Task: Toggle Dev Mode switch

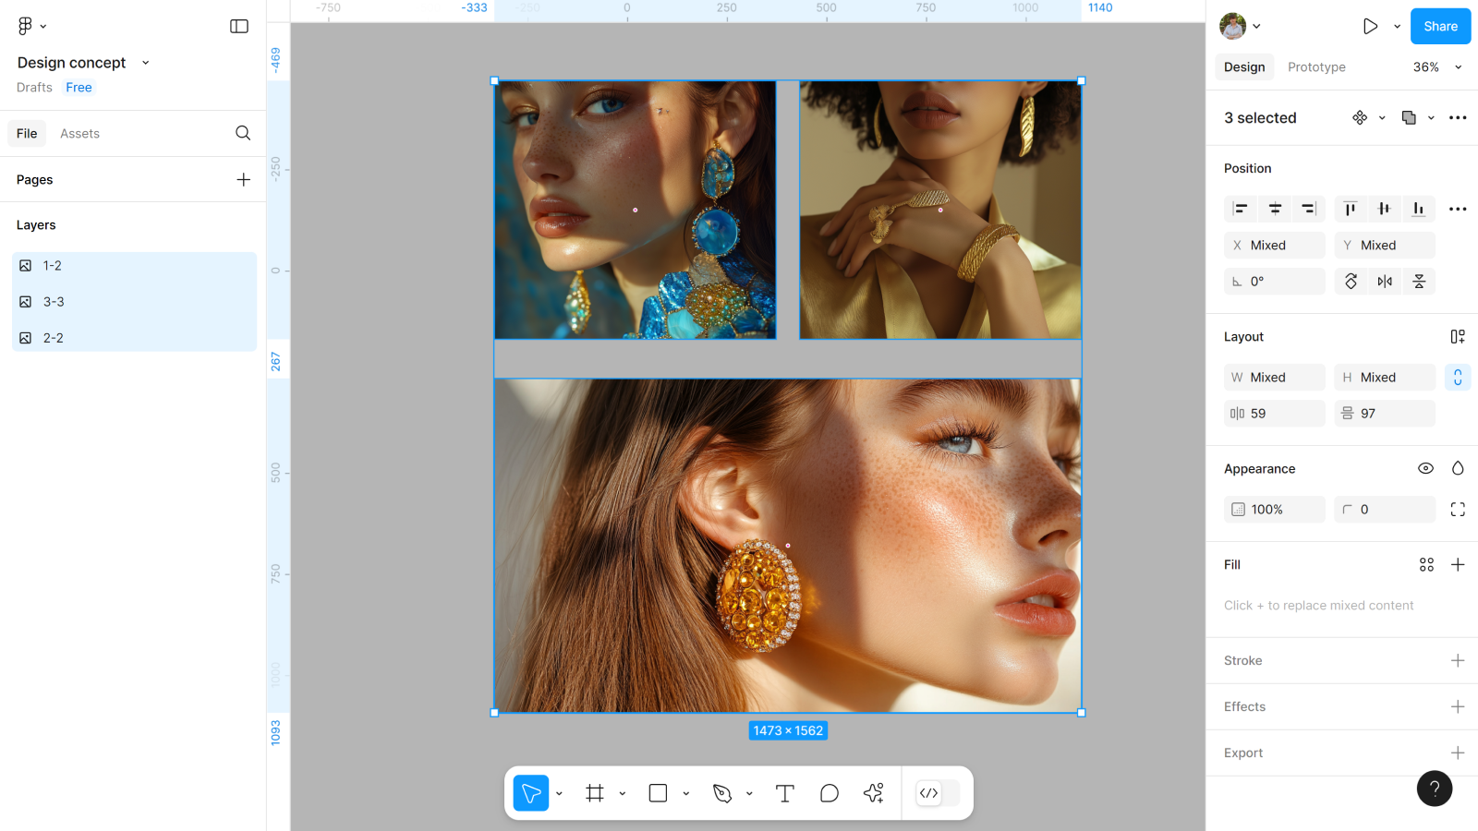Action: click(x=938, y=793)
